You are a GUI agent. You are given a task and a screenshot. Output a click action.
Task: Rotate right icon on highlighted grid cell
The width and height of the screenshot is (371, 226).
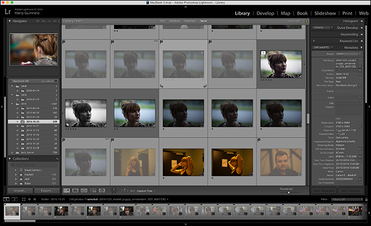tap(205, 86)
